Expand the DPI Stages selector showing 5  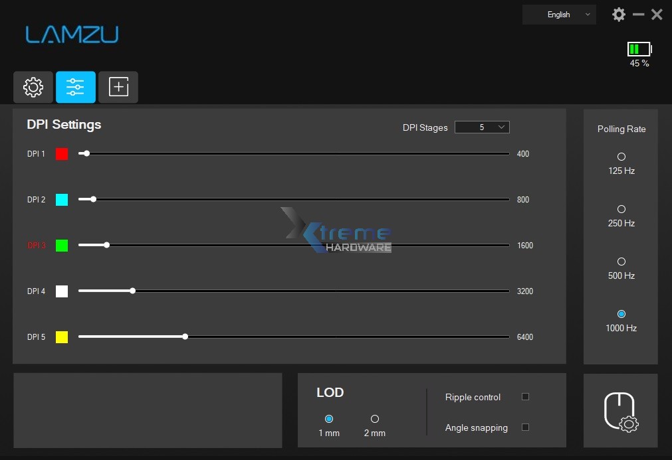[x=482, y=127]
